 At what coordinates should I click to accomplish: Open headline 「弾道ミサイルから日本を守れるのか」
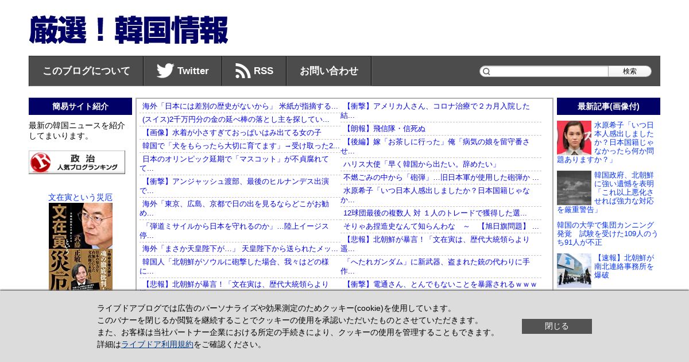pos(234,231)
